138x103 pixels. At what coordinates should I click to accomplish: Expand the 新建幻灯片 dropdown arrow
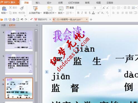pos(56,13)
